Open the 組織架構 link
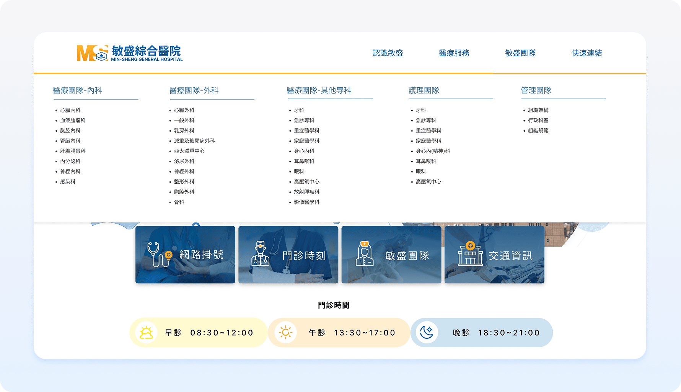This screenshot has height=392, width=681. pos(538,110)
